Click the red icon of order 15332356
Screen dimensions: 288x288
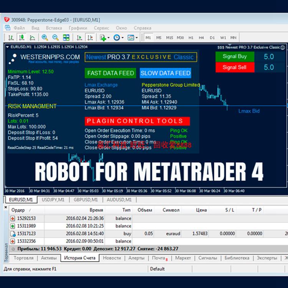pos(13,241)
